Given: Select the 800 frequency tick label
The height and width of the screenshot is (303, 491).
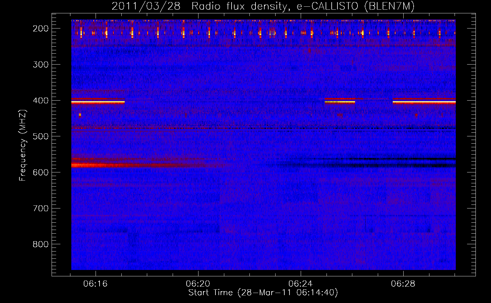Looking at the screenshot, I should (x=40, y=244).
